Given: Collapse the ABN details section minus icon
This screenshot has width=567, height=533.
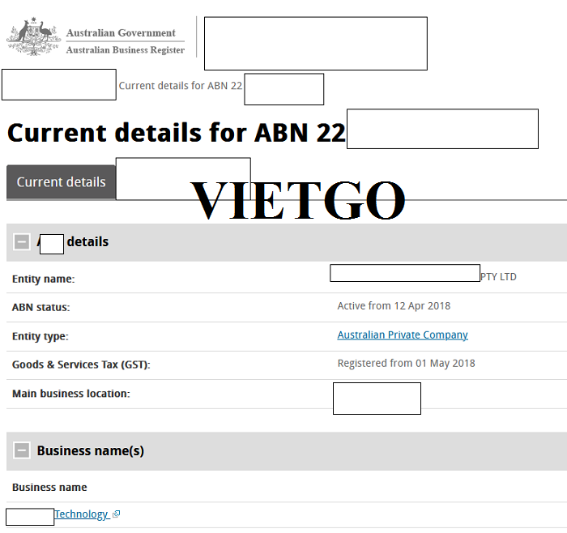Looking at the screenshot, I should pos(22,241).
